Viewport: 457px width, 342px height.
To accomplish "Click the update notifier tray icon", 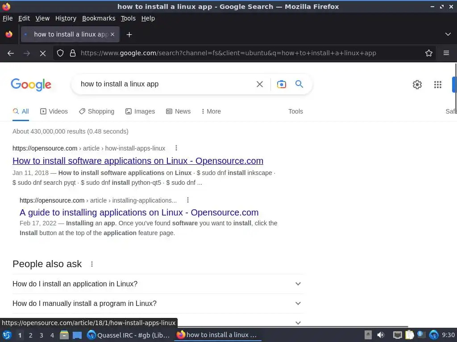I will tap(421, 335).
